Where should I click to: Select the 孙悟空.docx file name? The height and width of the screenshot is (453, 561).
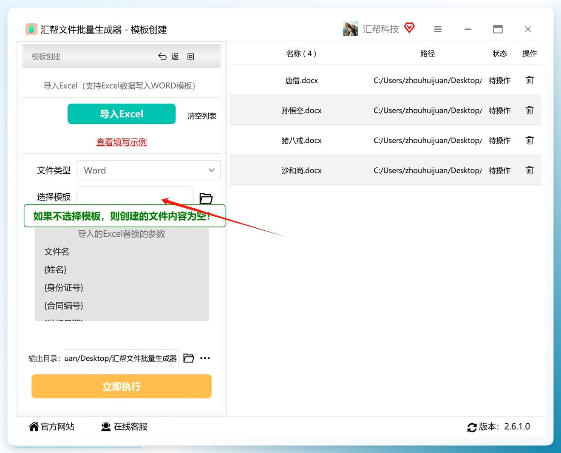[x=301, y=110]
